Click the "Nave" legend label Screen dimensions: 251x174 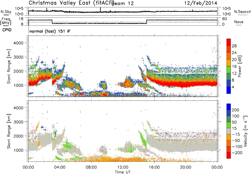(239, 22)
